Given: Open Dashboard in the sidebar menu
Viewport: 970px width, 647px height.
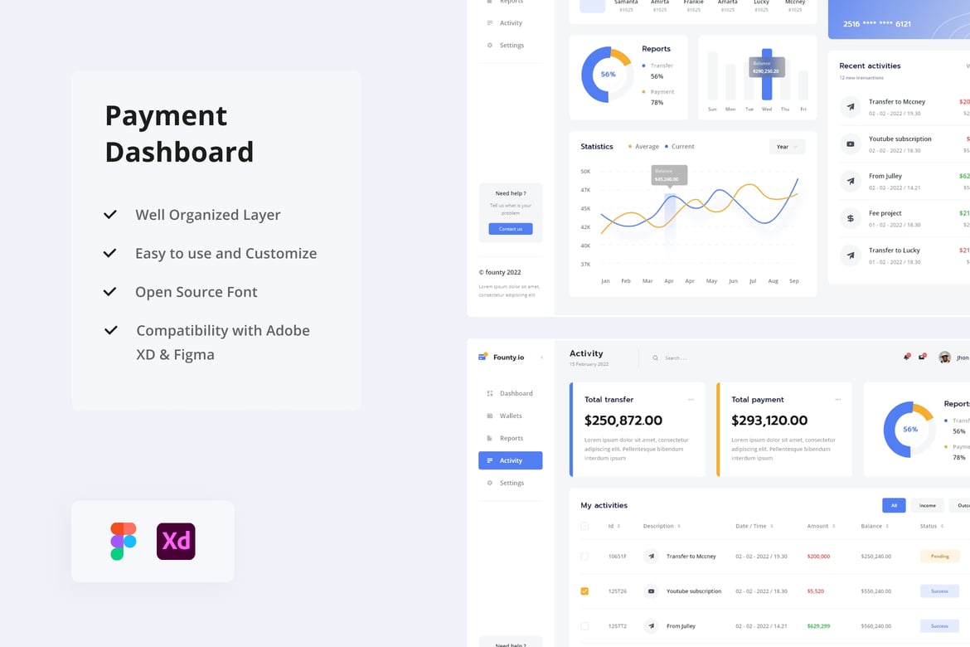Looking at the screenshot, I should point(511,393).
